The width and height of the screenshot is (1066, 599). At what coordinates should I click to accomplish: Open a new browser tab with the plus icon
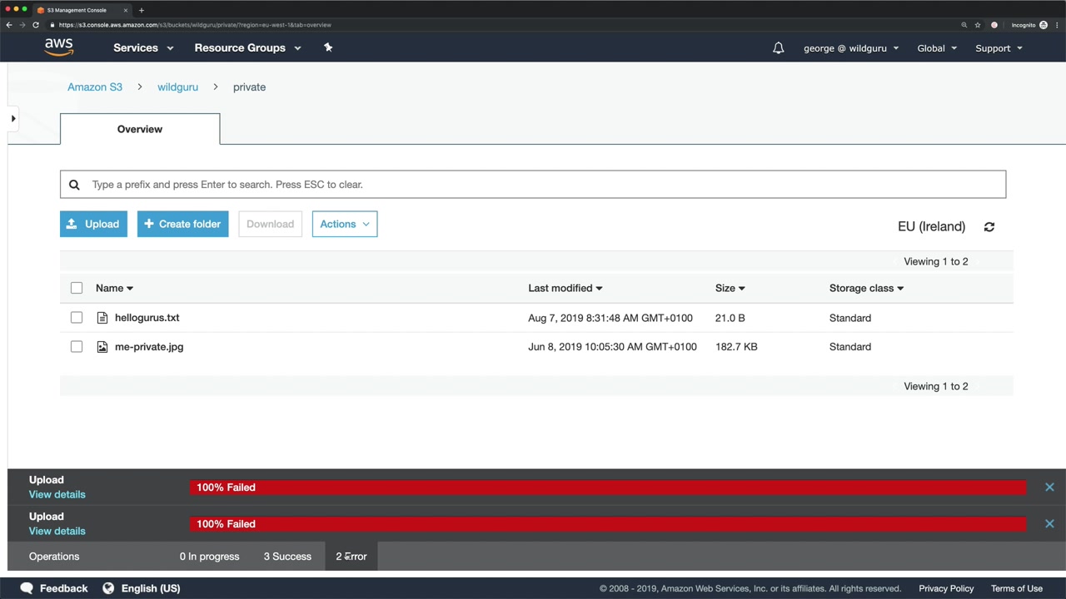coord(142,10)
